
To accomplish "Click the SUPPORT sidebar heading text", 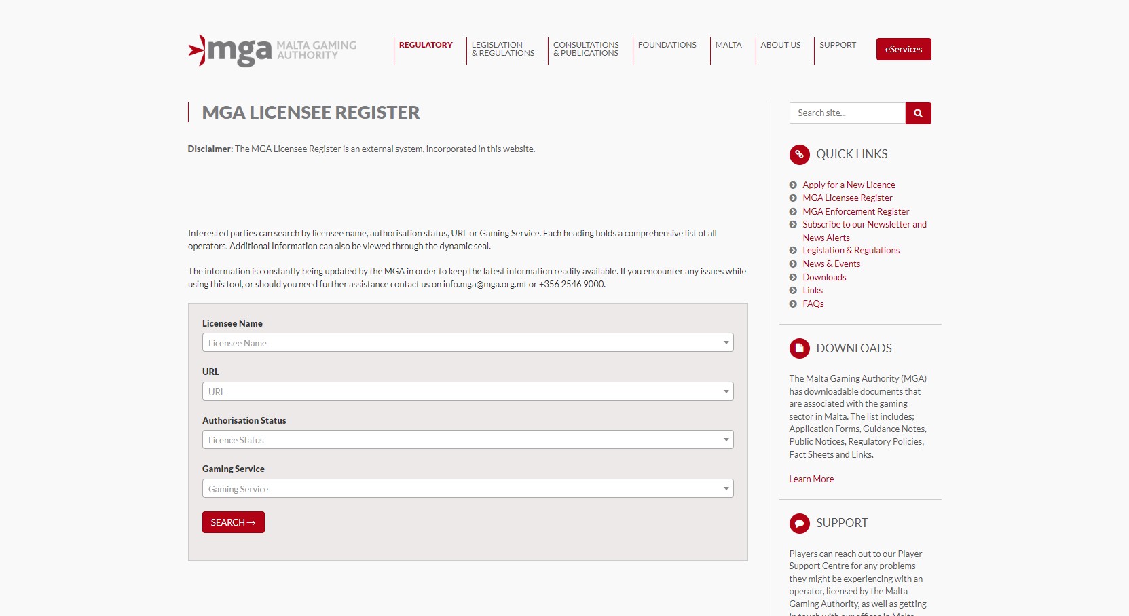I will [x=842, y=523].
